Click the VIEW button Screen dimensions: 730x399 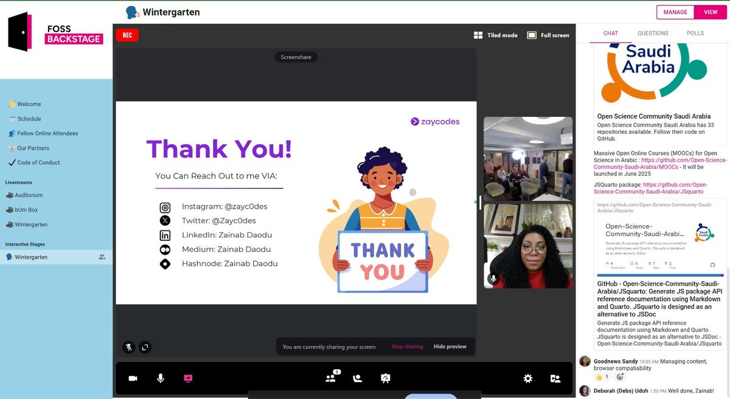tap(711, 12)
